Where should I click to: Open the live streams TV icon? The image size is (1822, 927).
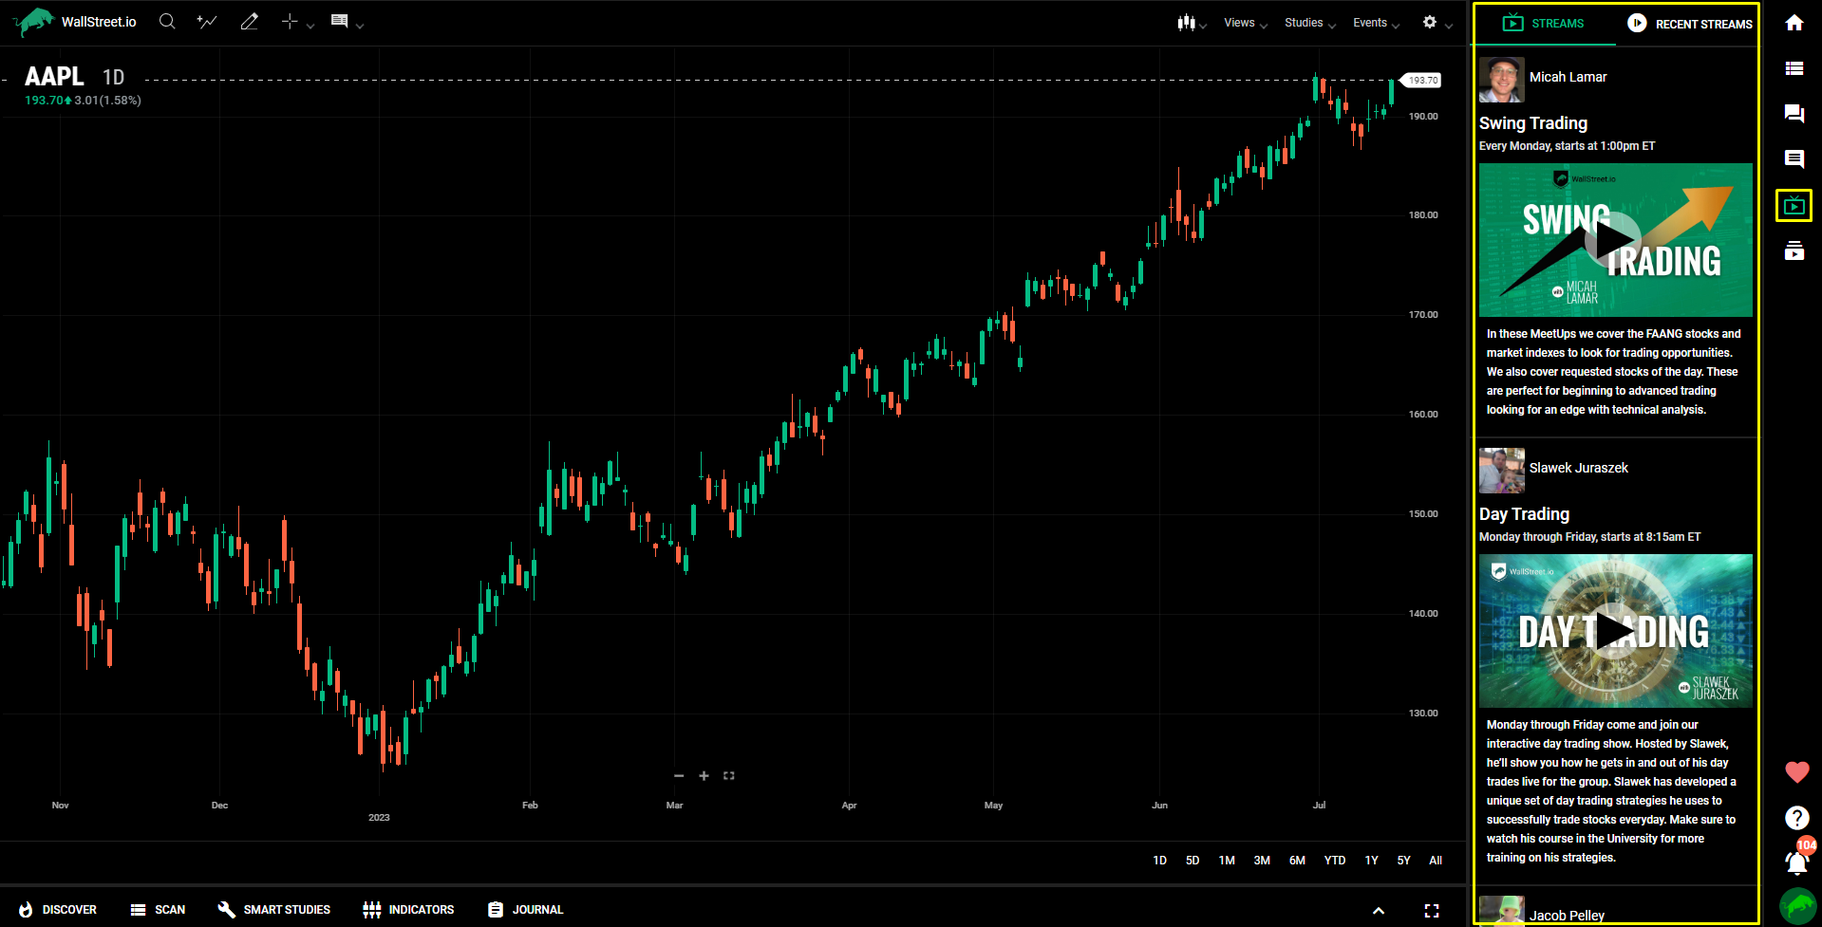pos(1794,206)
